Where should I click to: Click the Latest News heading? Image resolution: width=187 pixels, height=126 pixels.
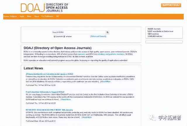(33, 68)
